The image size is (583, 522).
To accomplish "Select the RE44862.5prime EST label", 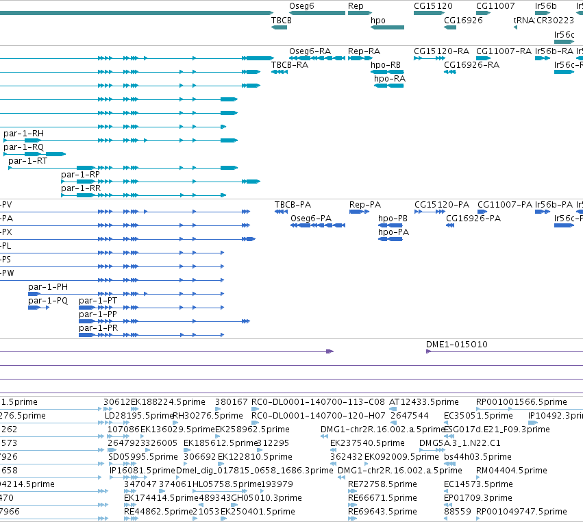I will [x=158, y=512].
